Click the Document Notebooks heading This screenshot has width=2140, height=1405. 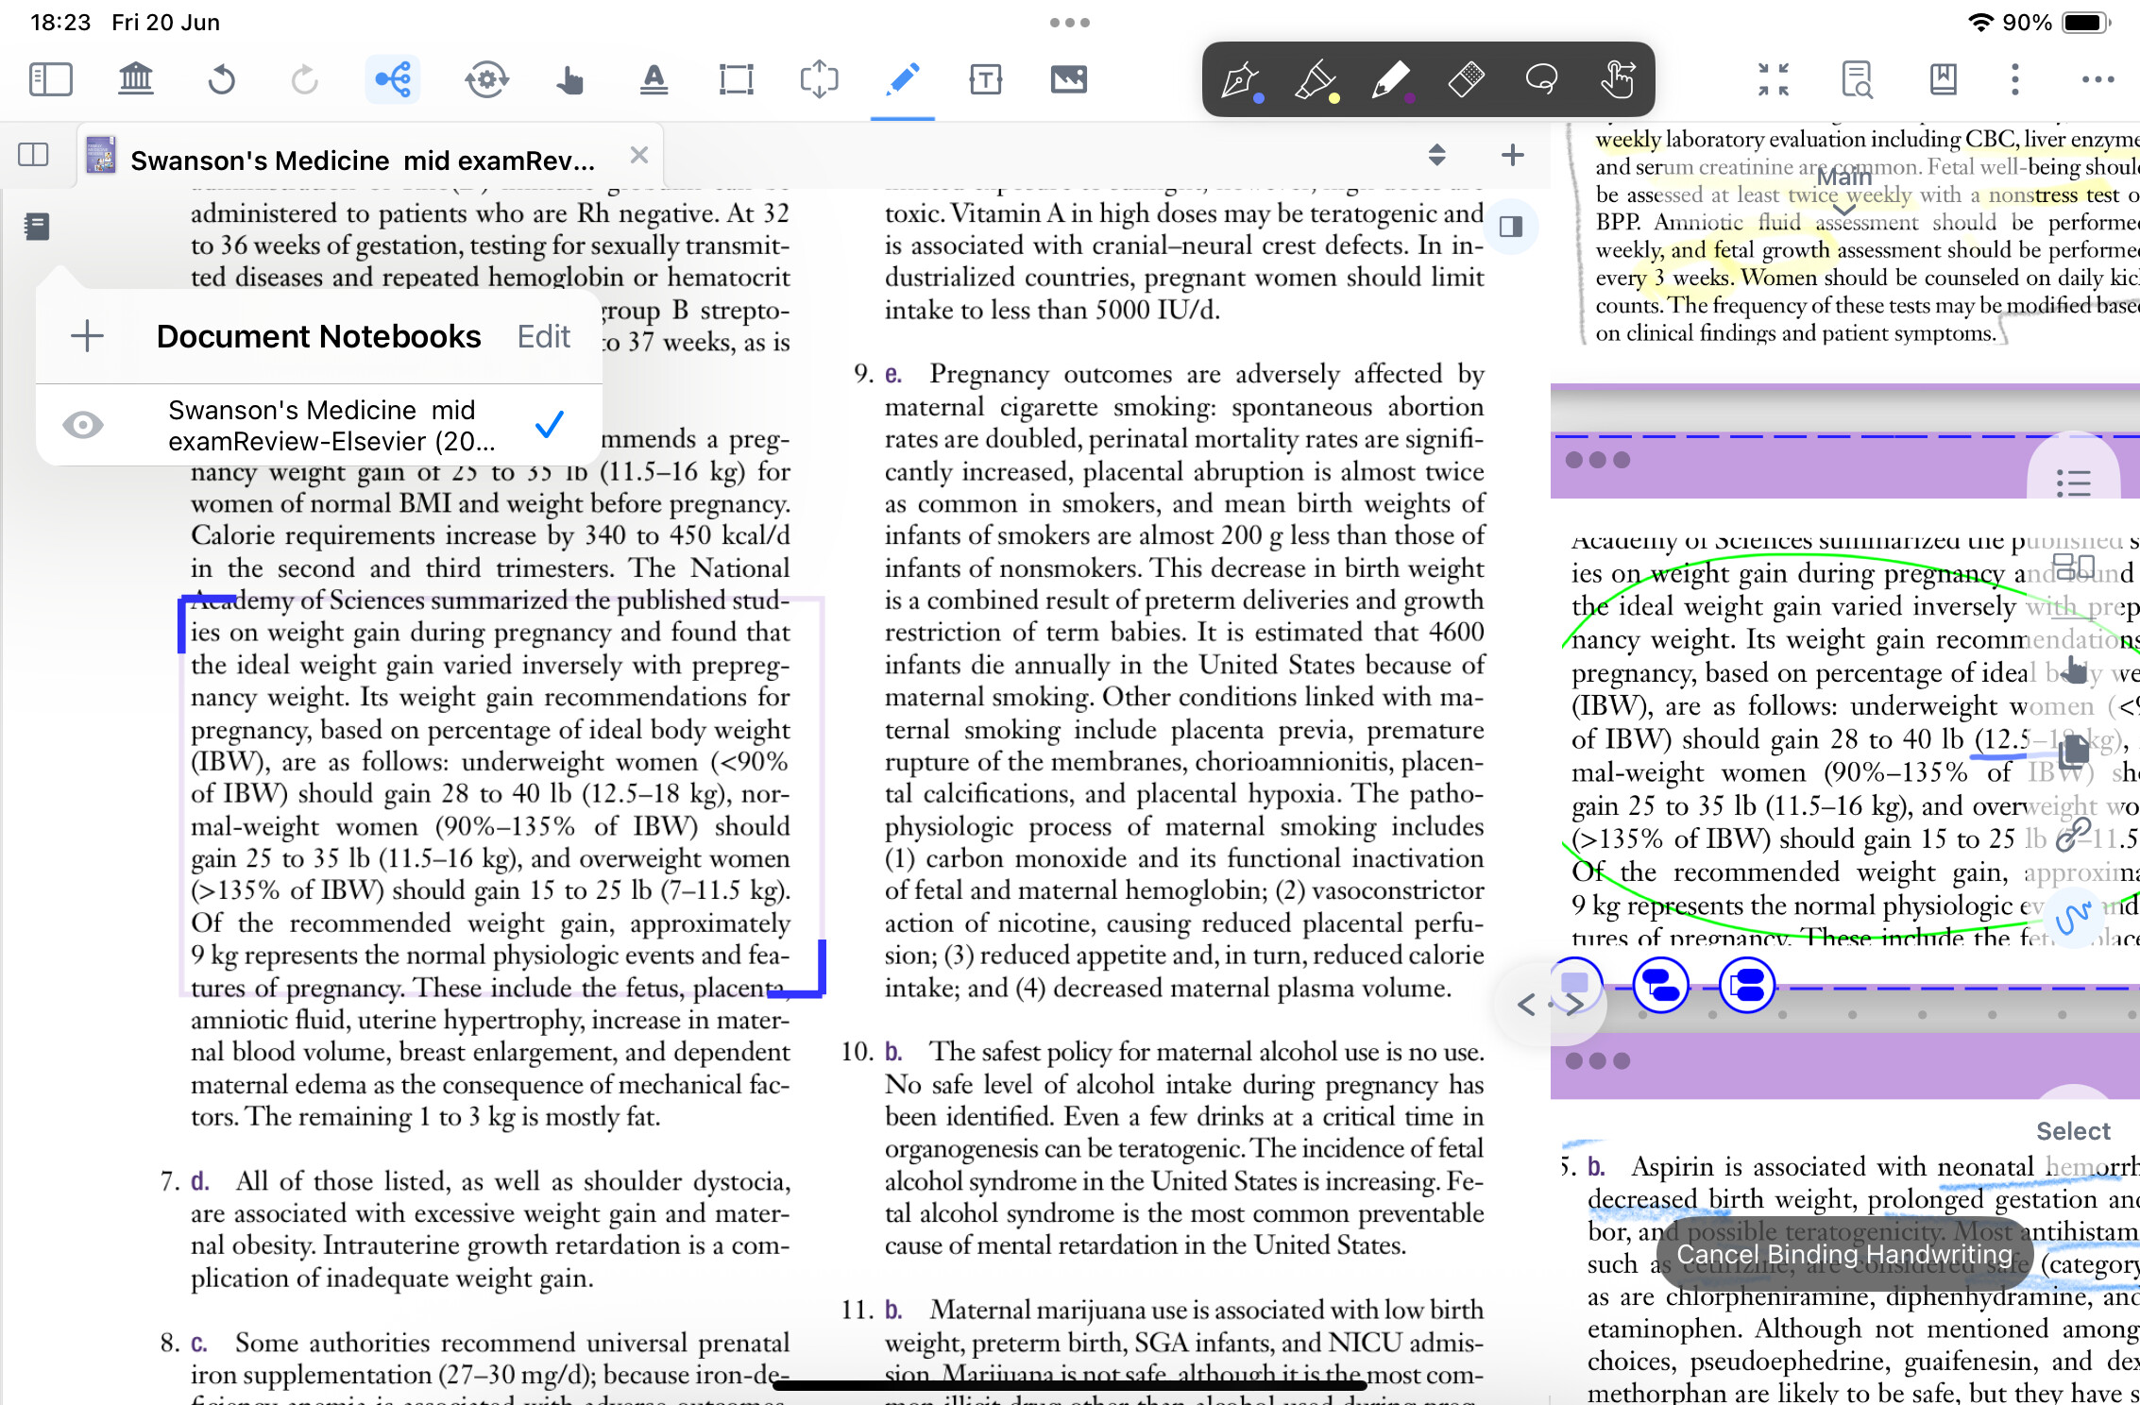(x=318, y=336)
